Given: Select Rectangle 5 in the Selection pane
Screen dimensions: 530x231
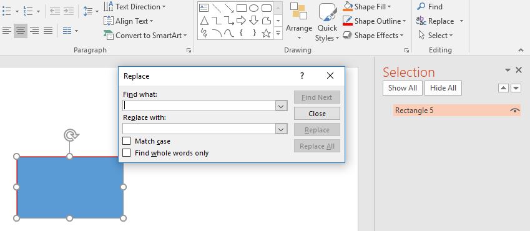Looking at the screenshot, I should 457,111.
